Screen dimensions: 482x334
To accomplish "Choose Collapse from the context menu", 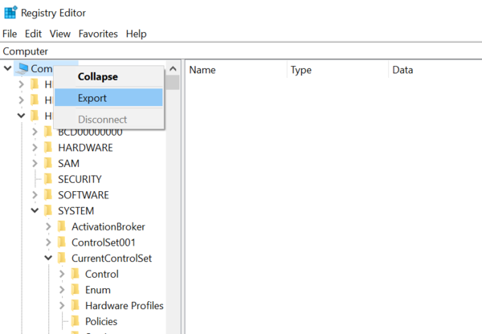I will [108, 76].
